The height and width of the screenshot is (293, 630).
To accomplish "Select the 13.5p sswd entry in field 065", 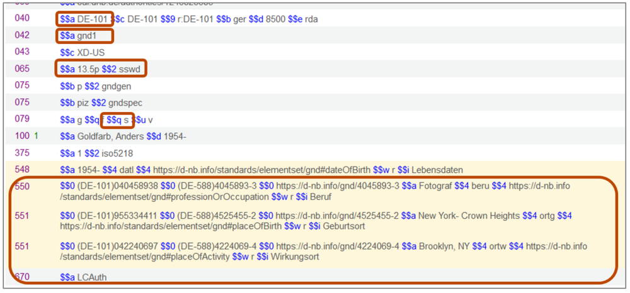I will click(x=100, y=70).
